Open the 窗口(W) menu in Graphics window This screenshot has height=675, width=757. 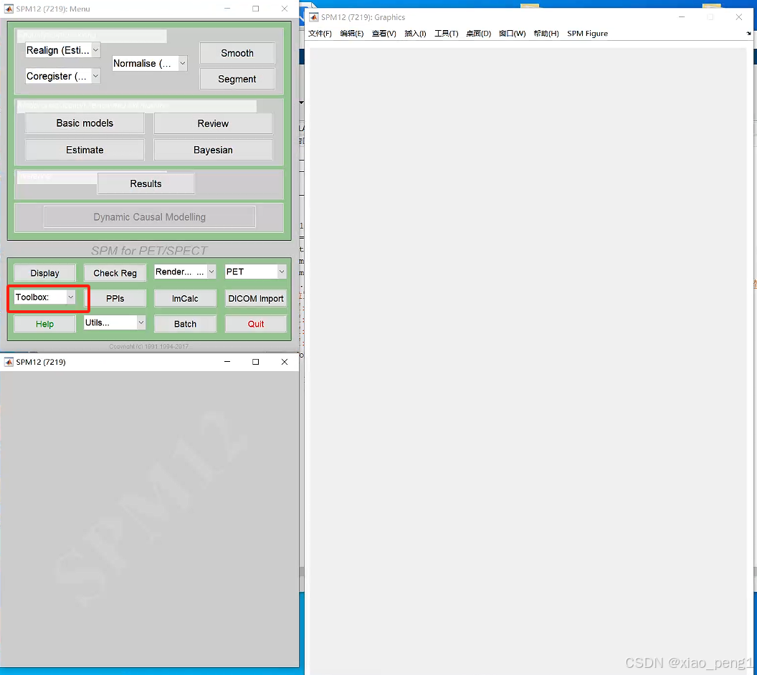(x=513, y=33)
